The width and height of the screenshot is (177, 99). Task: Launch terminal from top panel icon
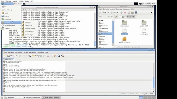click(24, 4)
